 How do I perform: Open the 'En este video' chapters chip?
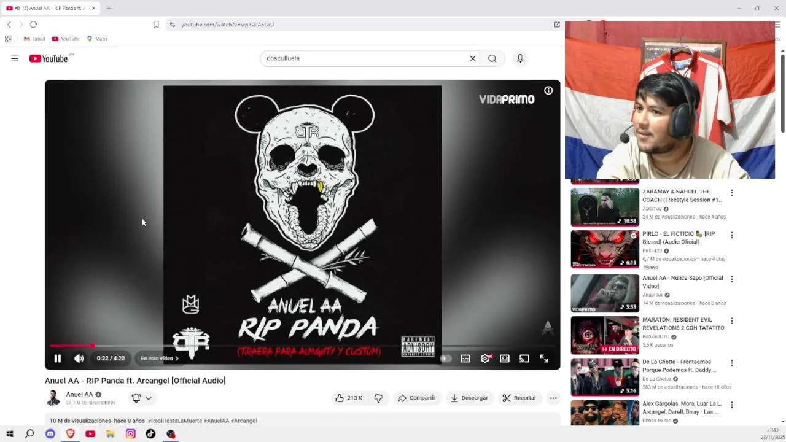[160, 359]
